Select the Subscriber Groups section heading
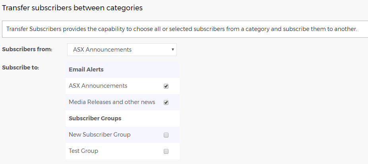368x164 pixels. tap(95, 118)
